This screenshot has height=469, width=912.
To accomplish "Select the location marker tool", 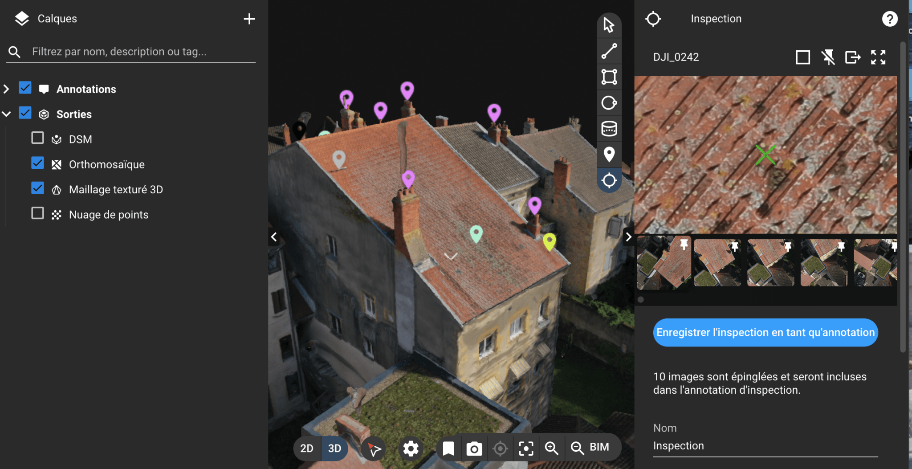I will 609,155.
